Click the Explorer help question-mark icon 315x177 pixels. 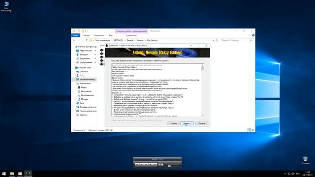click(253, 35)
